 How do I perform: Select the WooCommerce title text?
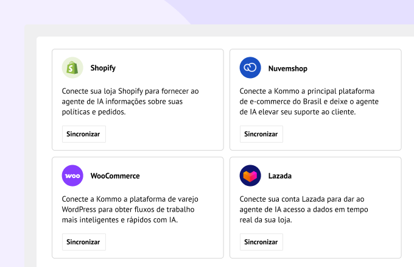tap(115, 176)
